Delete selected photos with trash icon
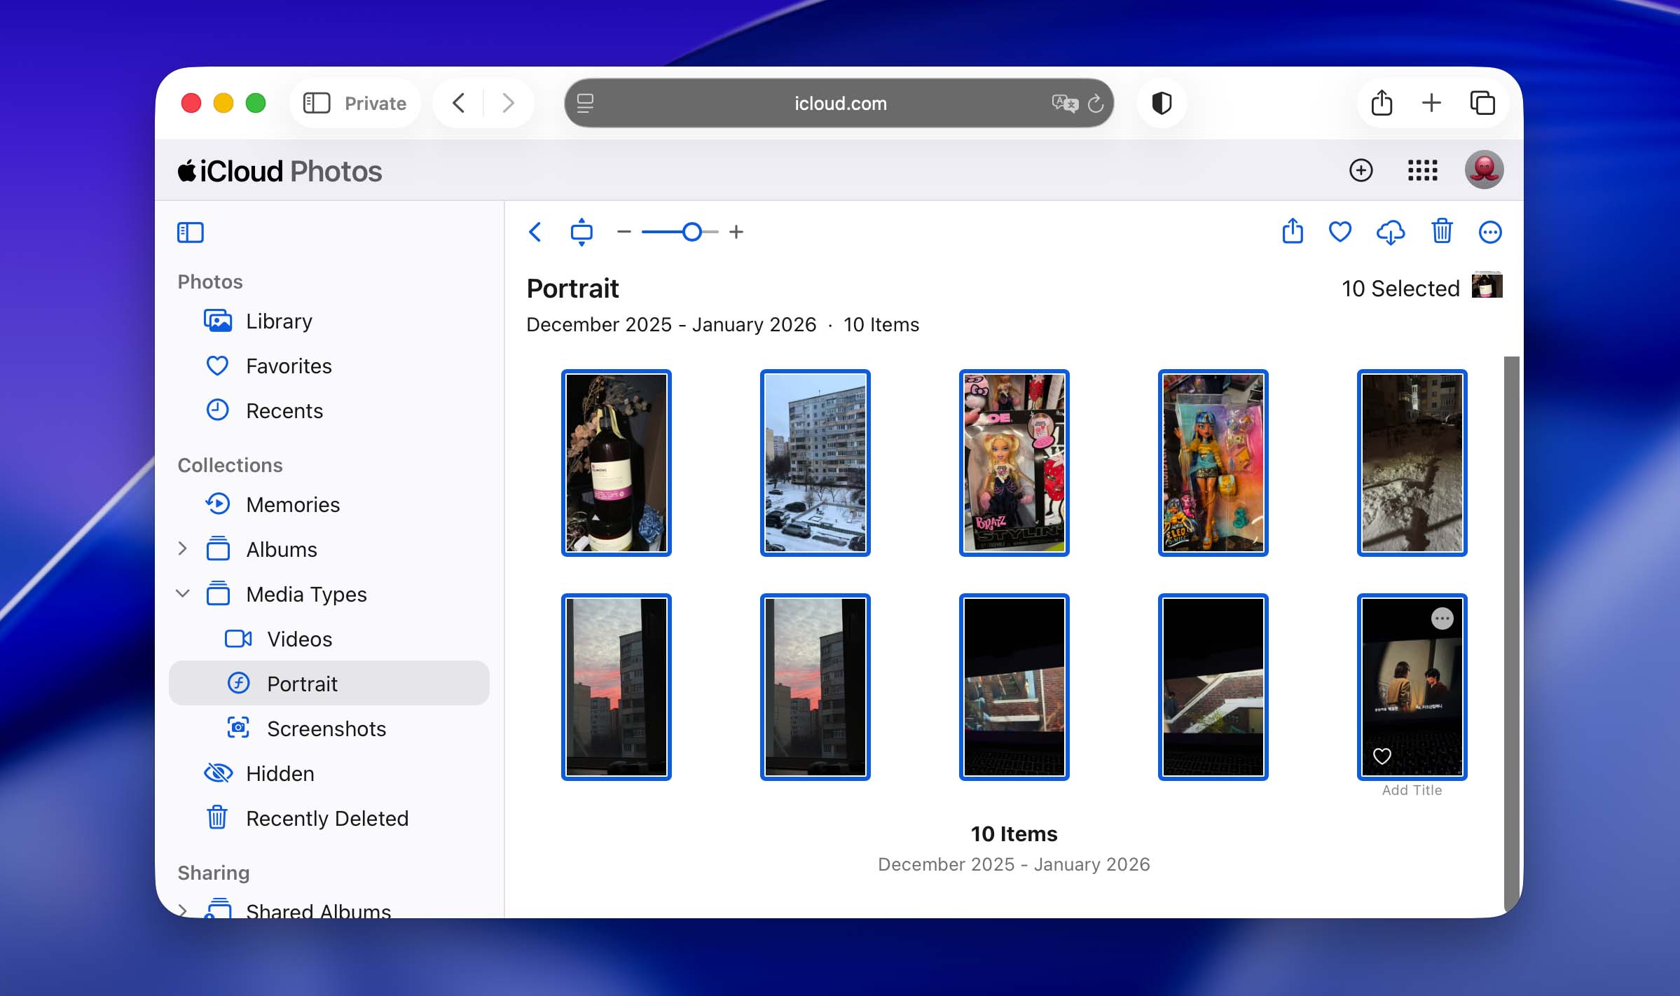This screenshot has height=996, width=1680. click(x=1442, y=231)
